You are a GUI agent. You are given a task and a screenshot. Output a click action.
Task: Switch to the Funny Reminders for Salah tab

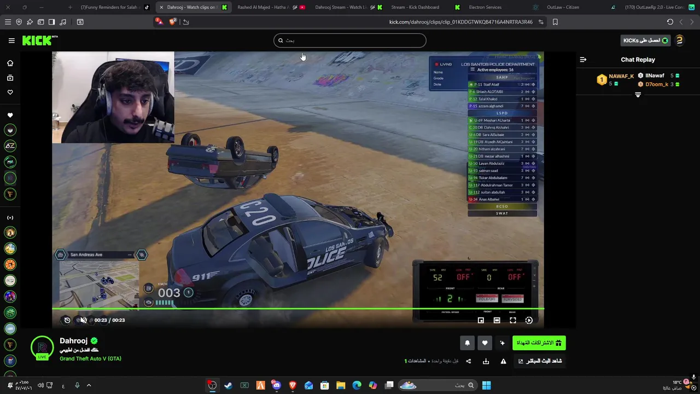tap(115, 7)
